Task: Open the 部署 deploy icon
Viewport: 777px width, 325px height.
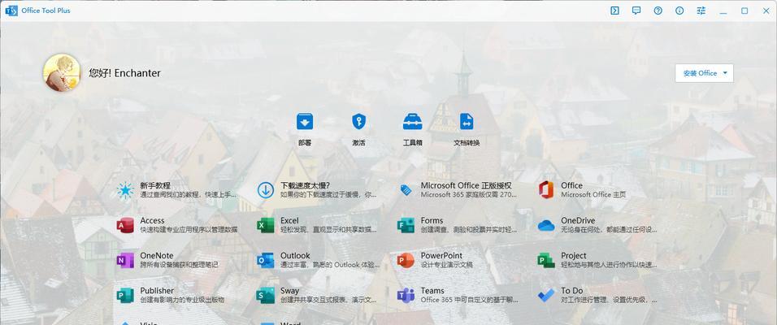Action: (305, 121)
